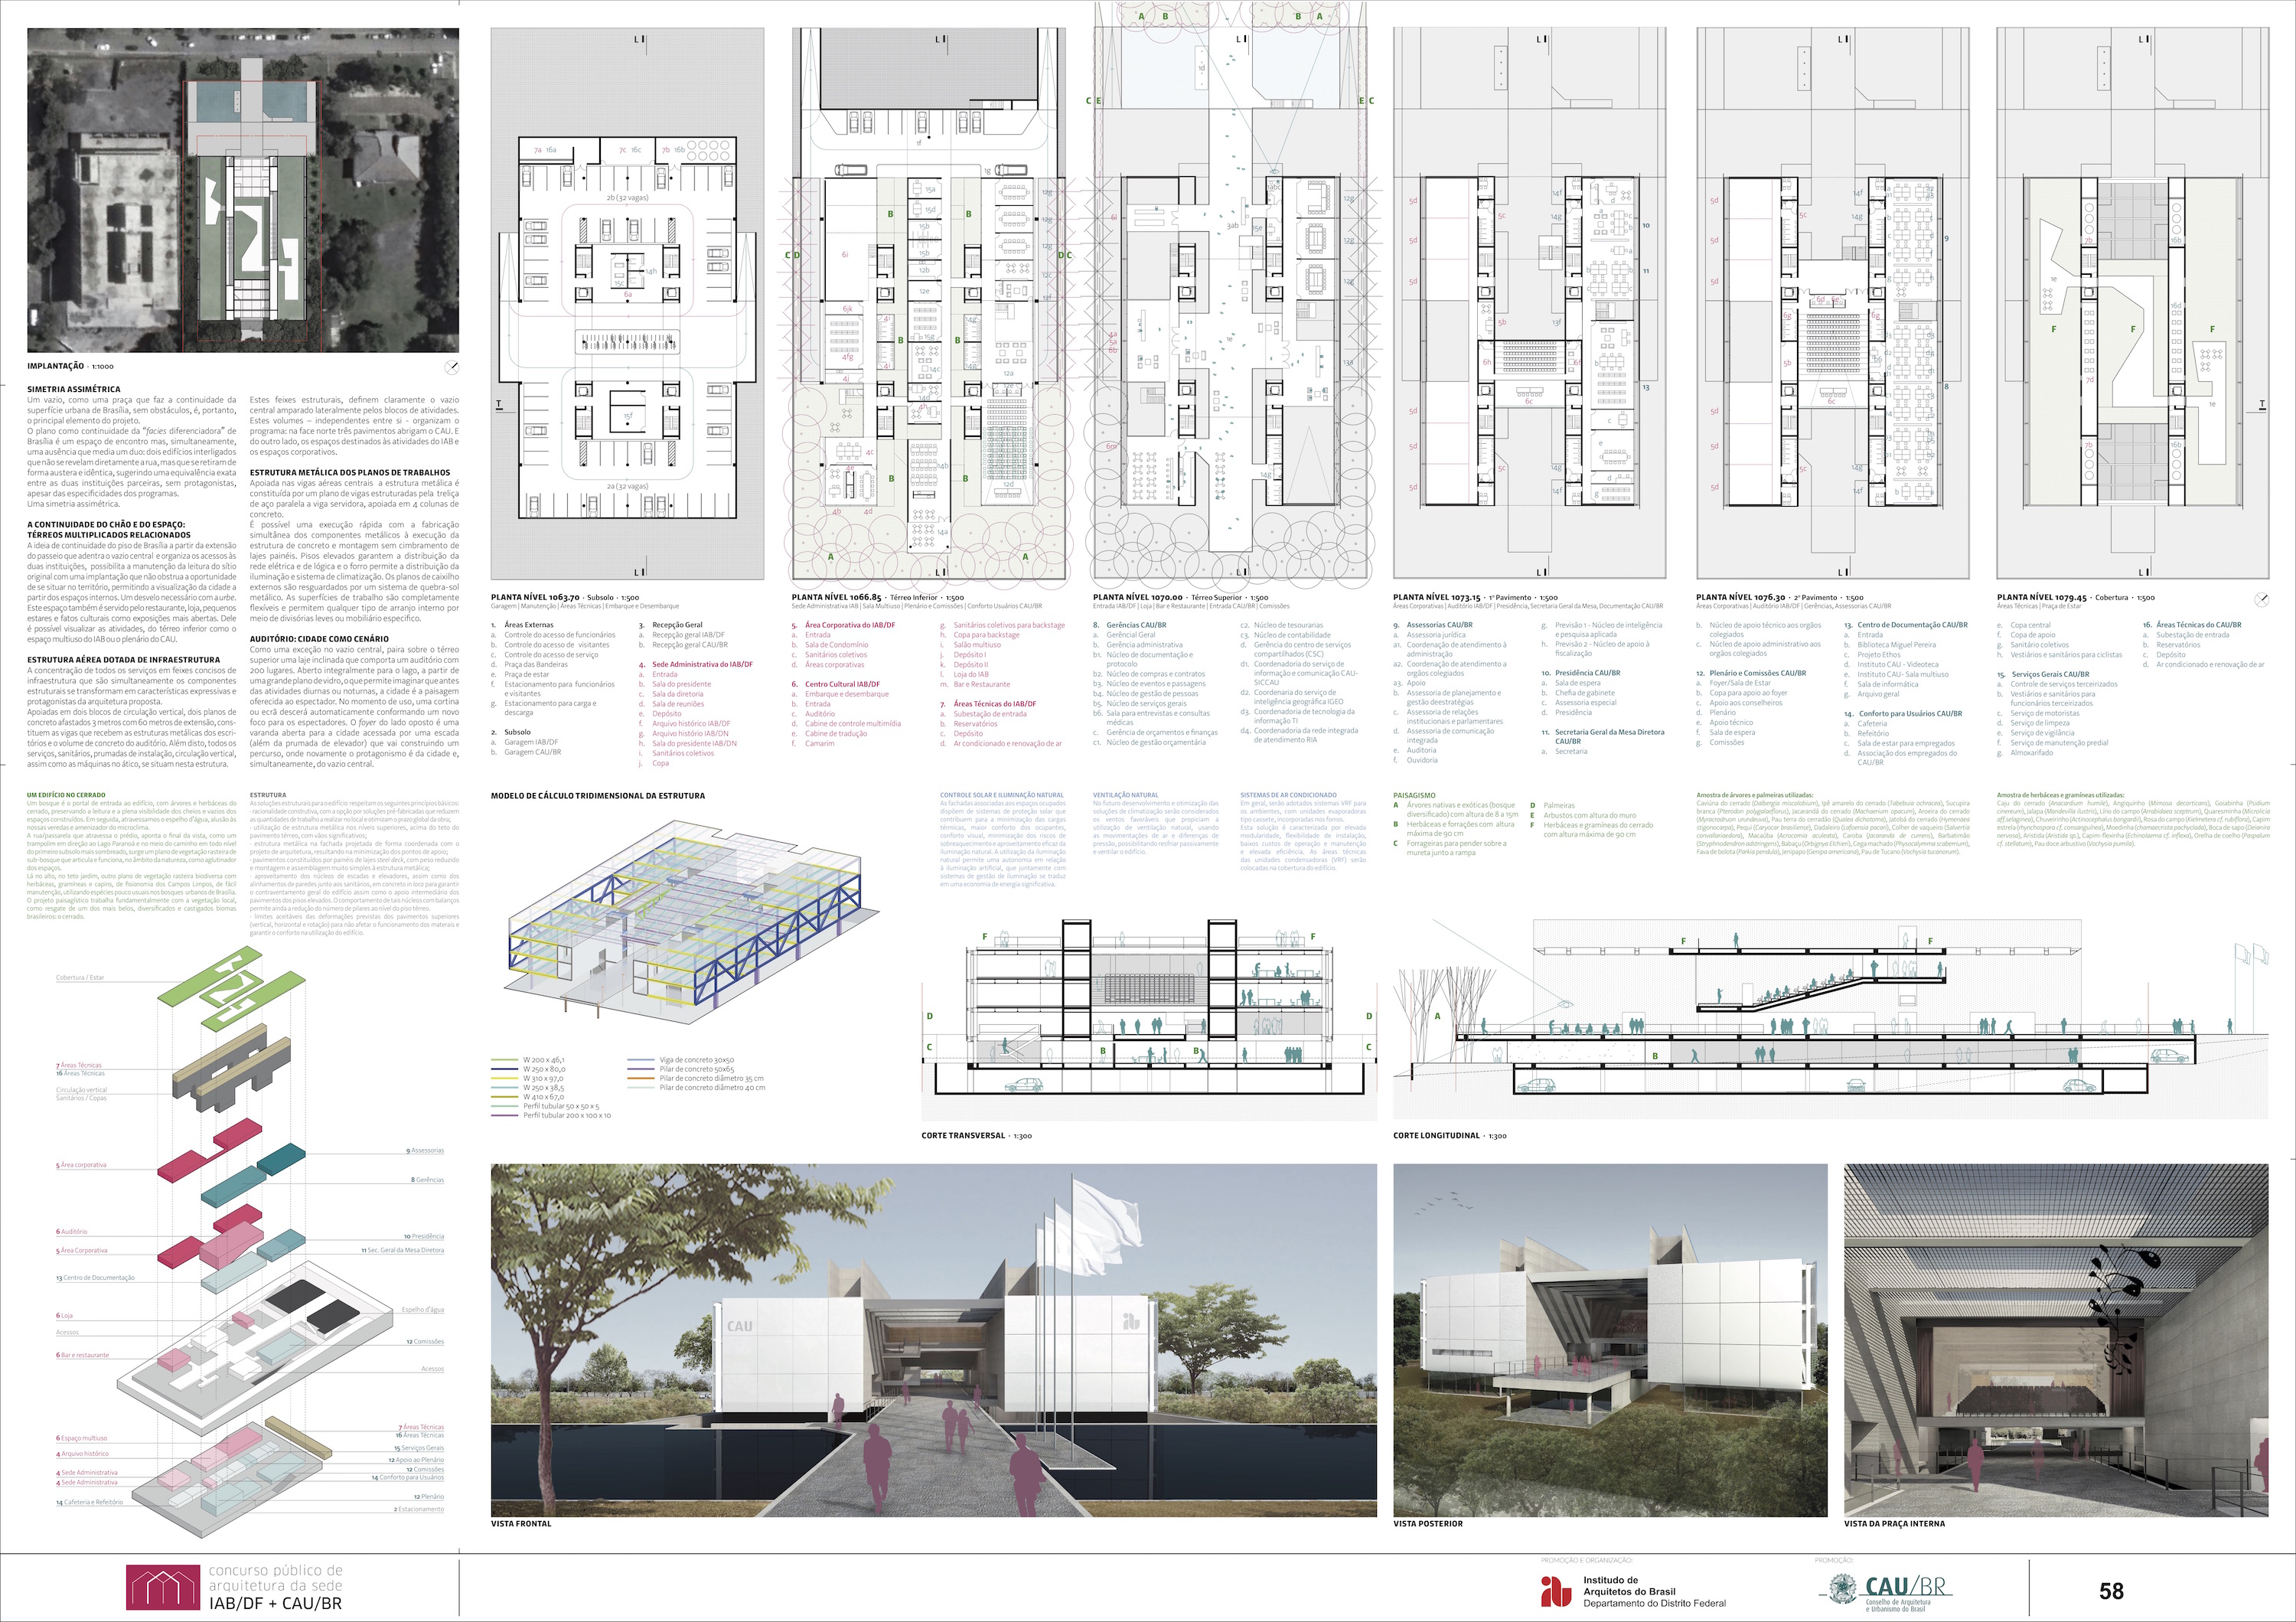
Task: Click the 3D structural calculation model image
Action: [x=690, y=915]
